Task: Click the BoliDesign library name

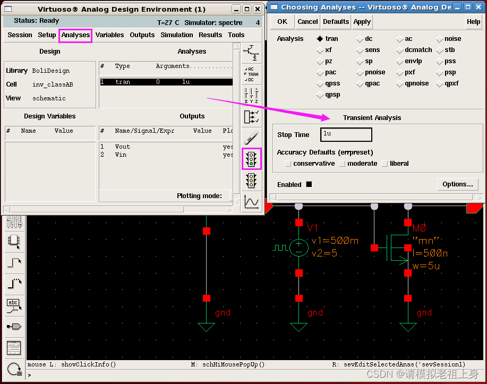Action: pos(51,71)
